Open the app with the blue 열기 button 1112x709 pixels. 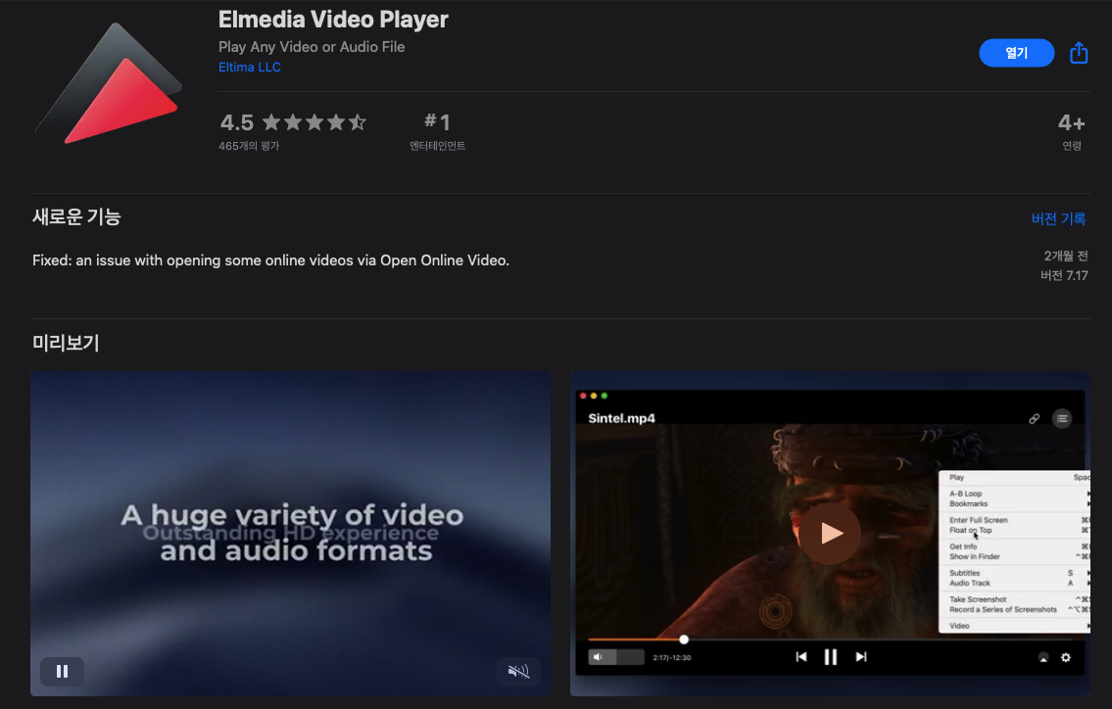(x=1016, y=53)
